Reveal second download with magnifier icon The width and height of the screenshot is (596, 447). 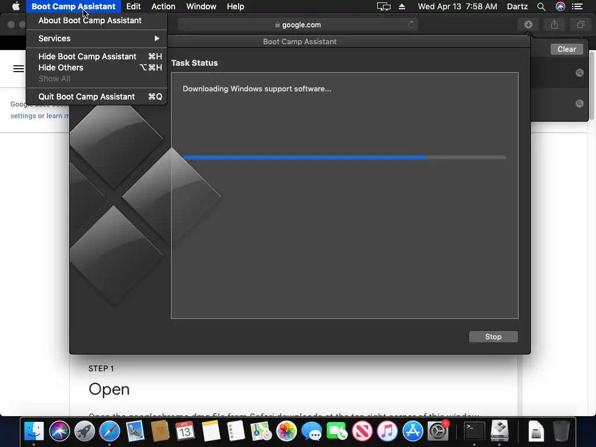click(x=579, y=104)
